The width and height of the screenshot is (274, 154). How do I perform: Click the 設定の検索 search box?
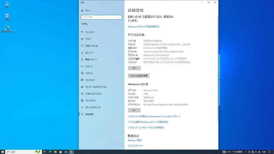pyautogui.click(x=101, y=17)
